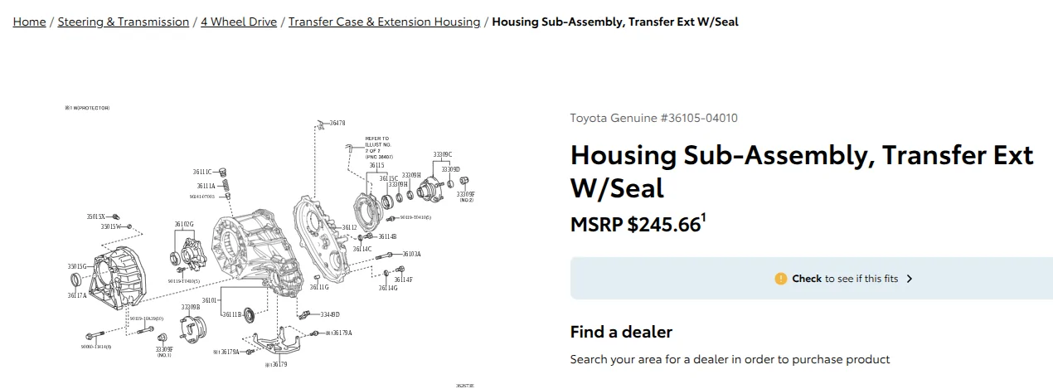This screenshot has width=1053, height=389.
Task: Select part number 33309C in diagram
Action: [x=442, y=154]
